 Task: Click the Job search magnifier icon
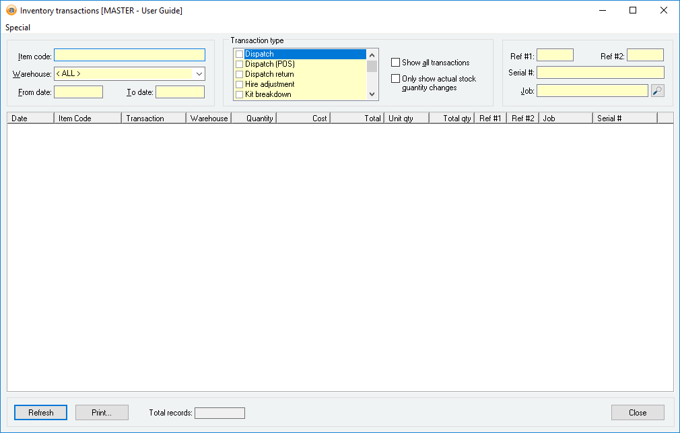point(657,91)
